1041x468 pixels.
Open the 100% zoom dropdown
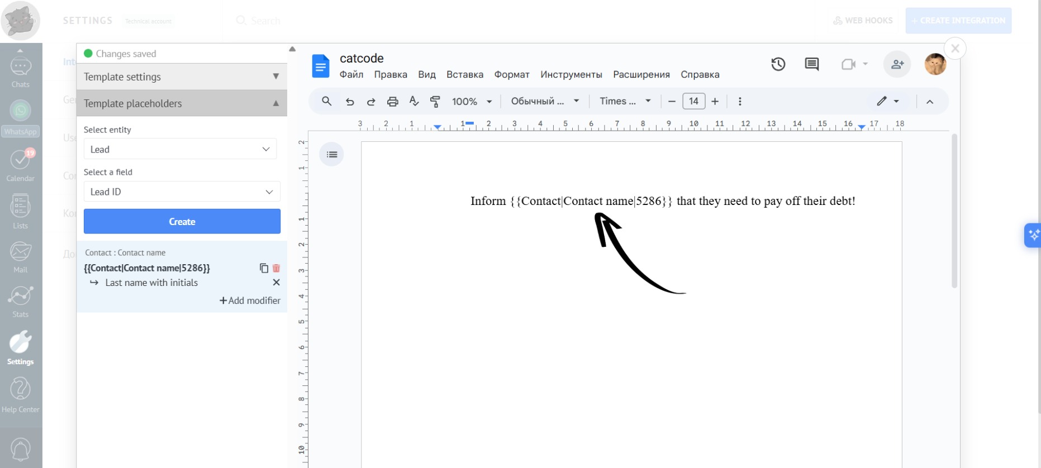click(472, 102)
